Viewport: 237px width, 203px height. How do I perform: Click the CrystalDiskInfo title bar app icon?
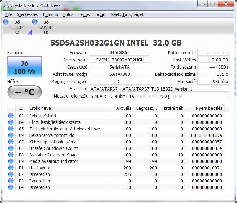[6, 4]
